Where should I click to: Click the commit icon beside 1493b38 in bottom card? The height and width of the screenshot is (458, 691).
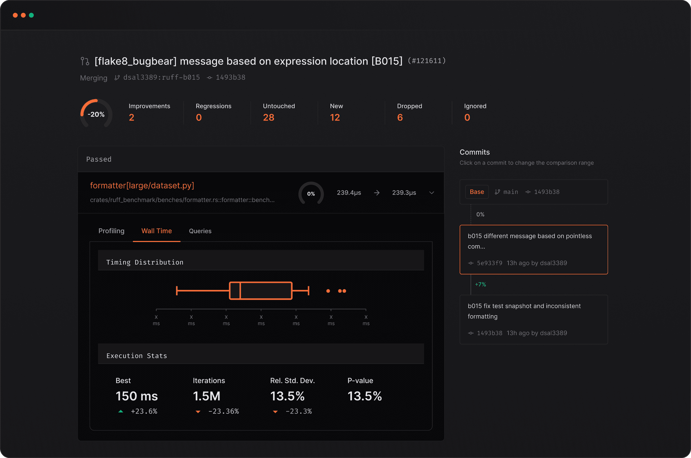pyautogui.click(x=470, y=333)
